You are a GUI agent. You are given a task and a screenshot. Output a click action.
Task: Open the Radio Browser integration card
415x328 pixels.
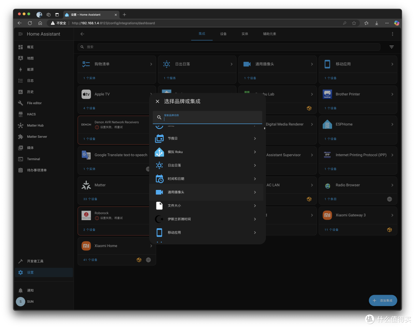(x=358, y=185)
